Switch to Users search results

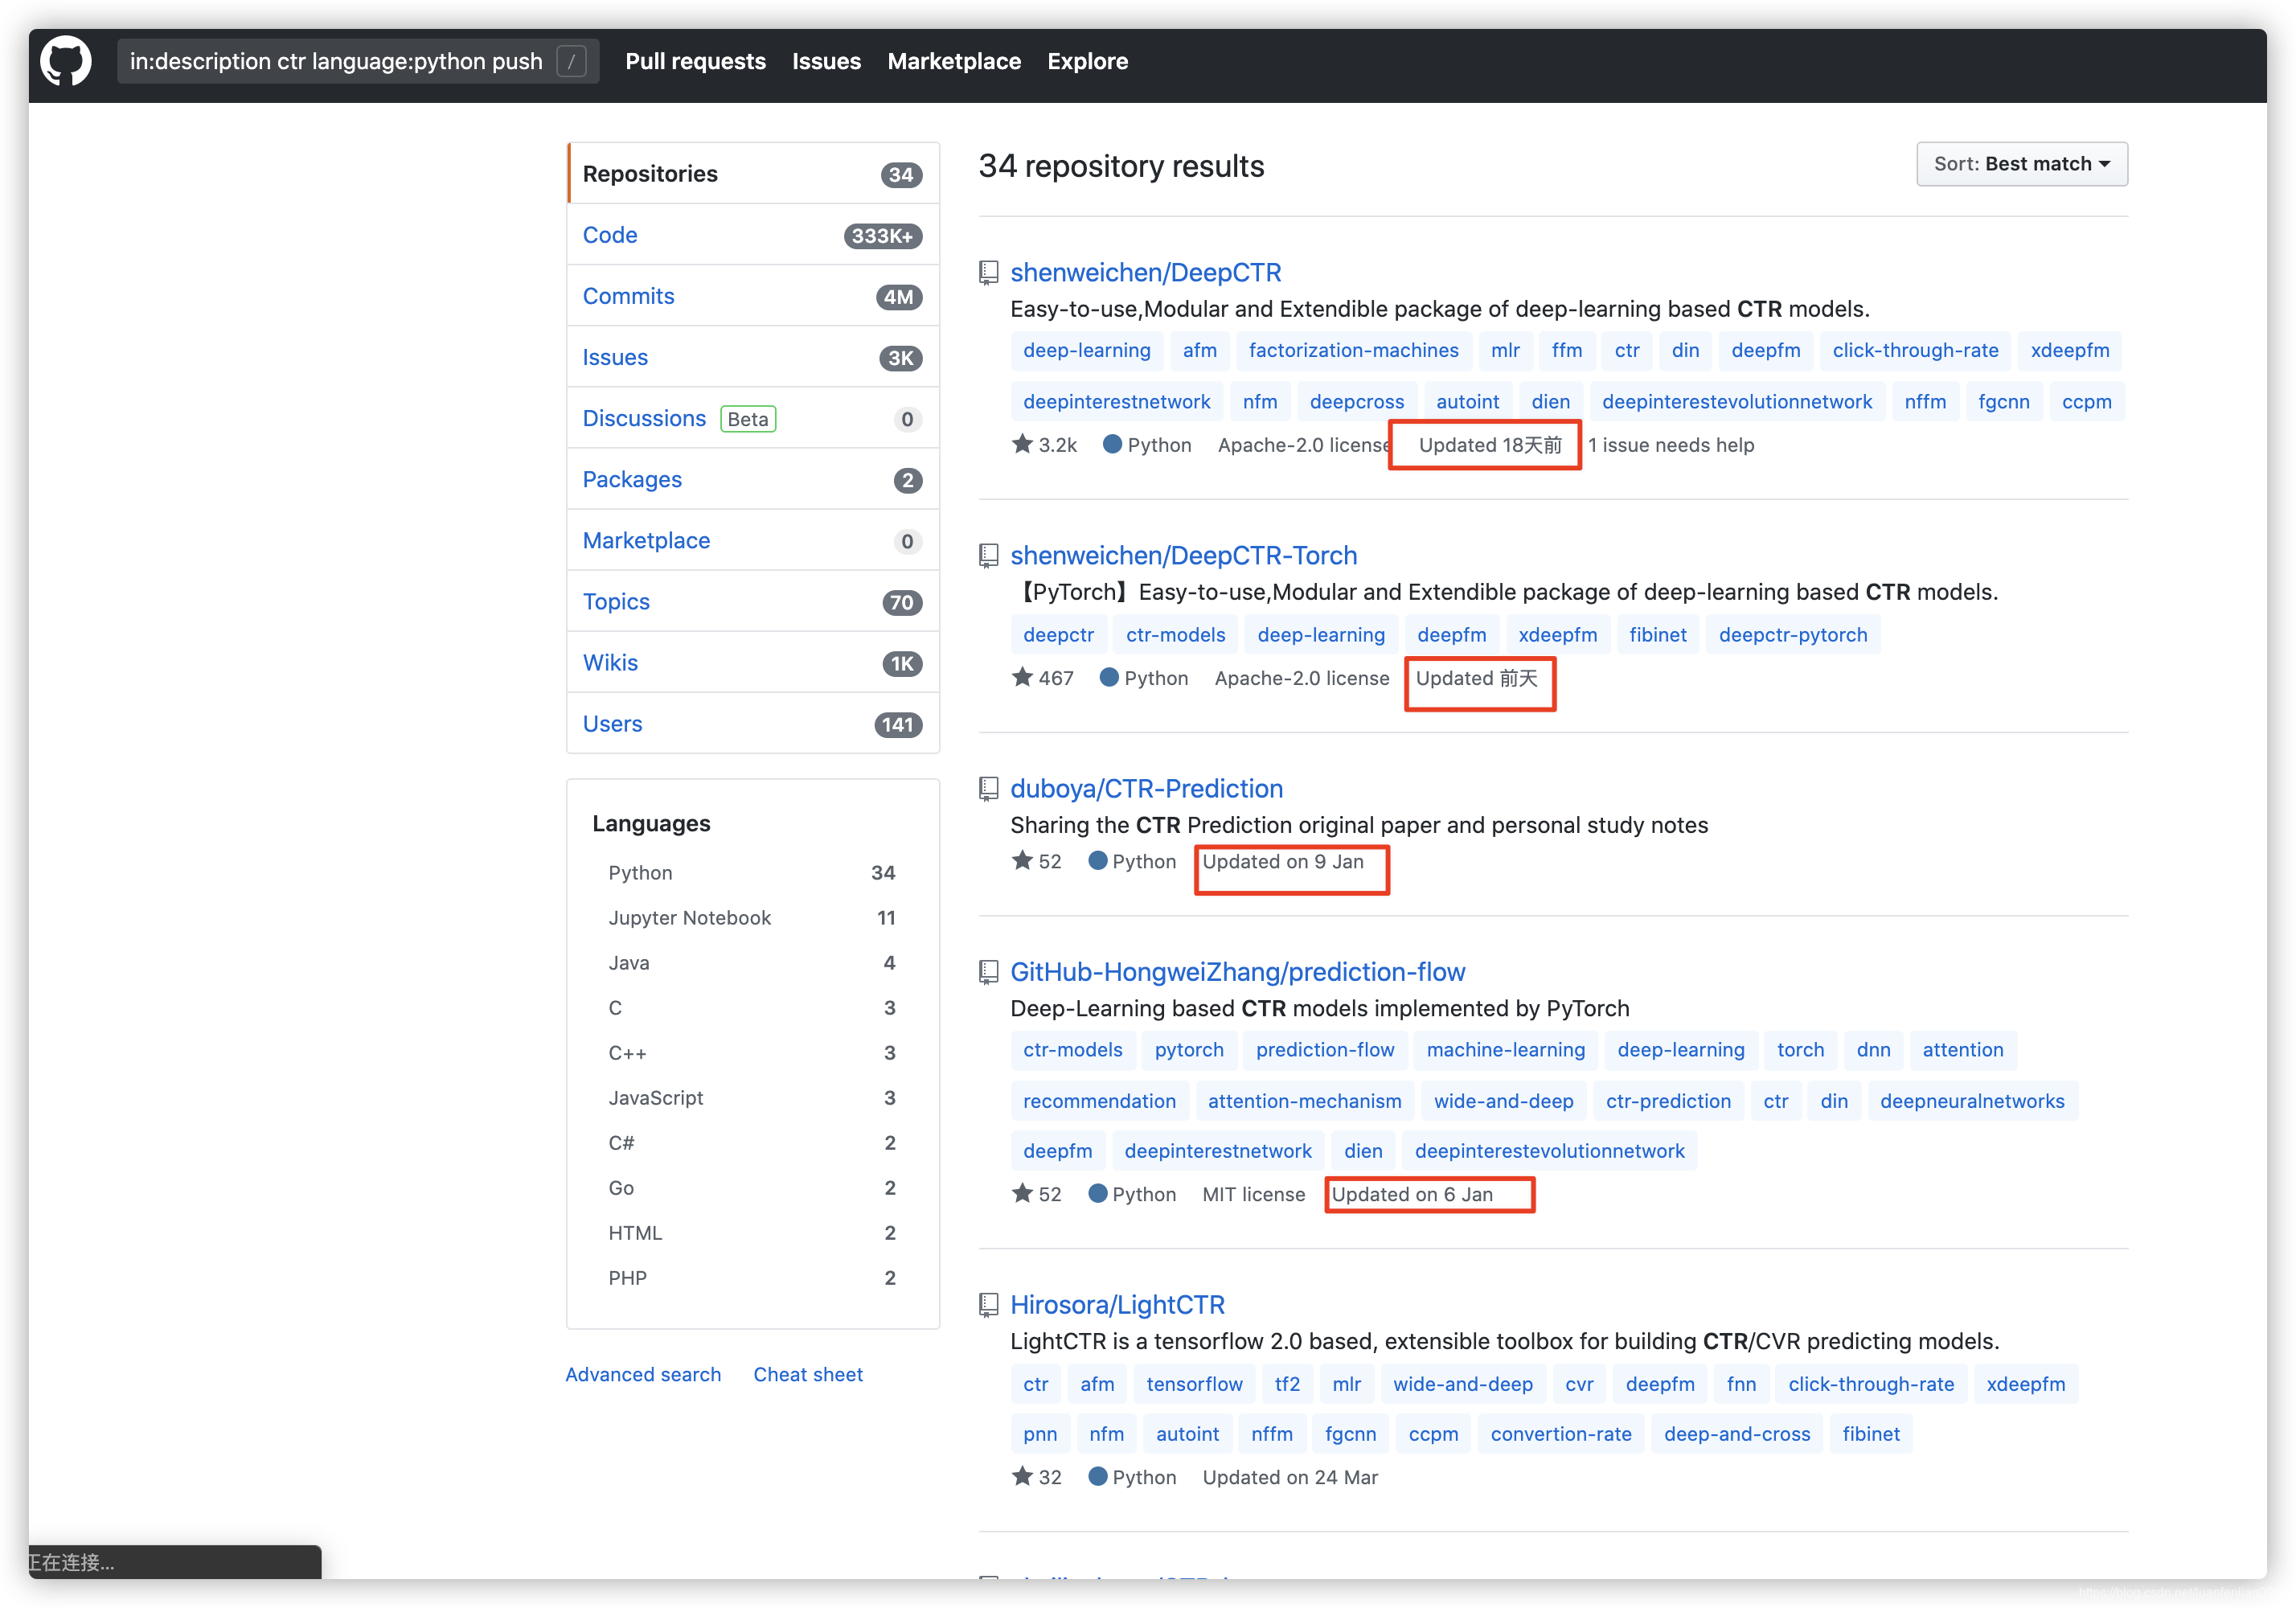[753, 723]
